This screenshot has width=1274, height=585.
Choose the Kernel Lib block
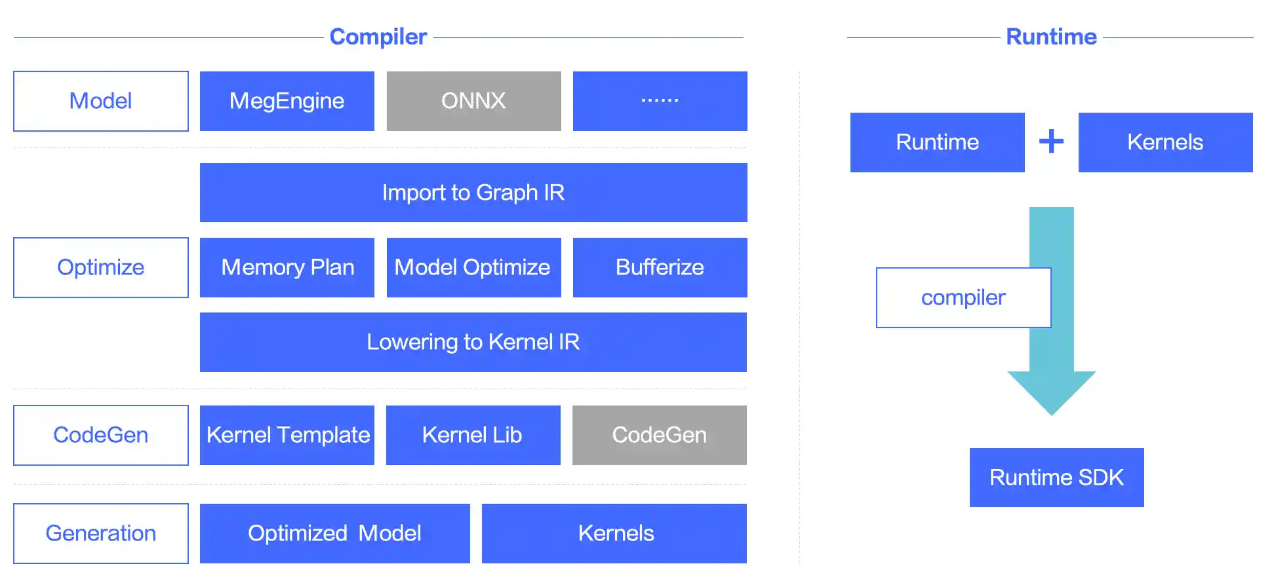pos(473,435)
